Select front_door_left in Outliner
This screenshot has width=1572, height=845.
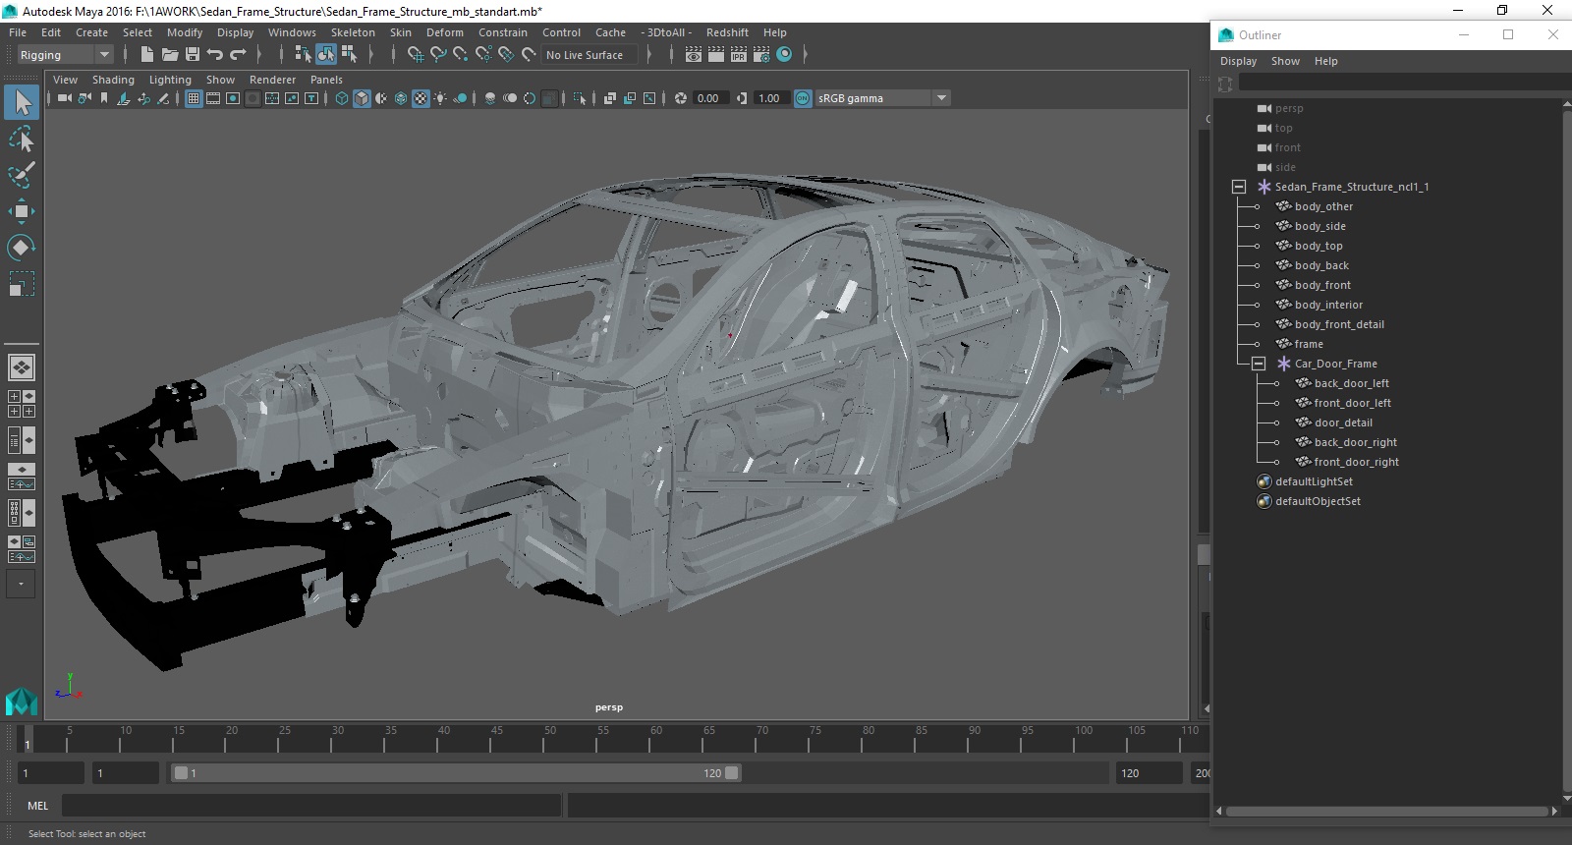pyautogui.click(x=1352, y=403)
